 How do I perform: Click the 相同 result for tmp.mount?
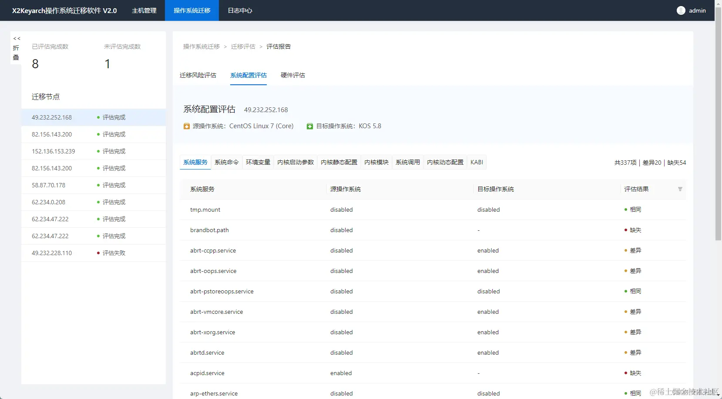point(635,209)
